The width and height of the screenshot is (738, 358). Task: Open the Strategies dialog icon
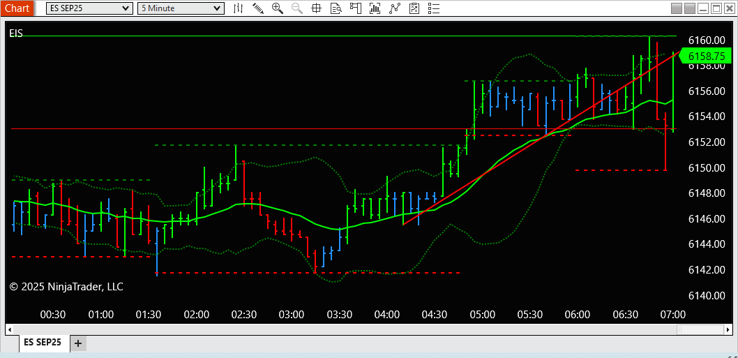[414, 8]
